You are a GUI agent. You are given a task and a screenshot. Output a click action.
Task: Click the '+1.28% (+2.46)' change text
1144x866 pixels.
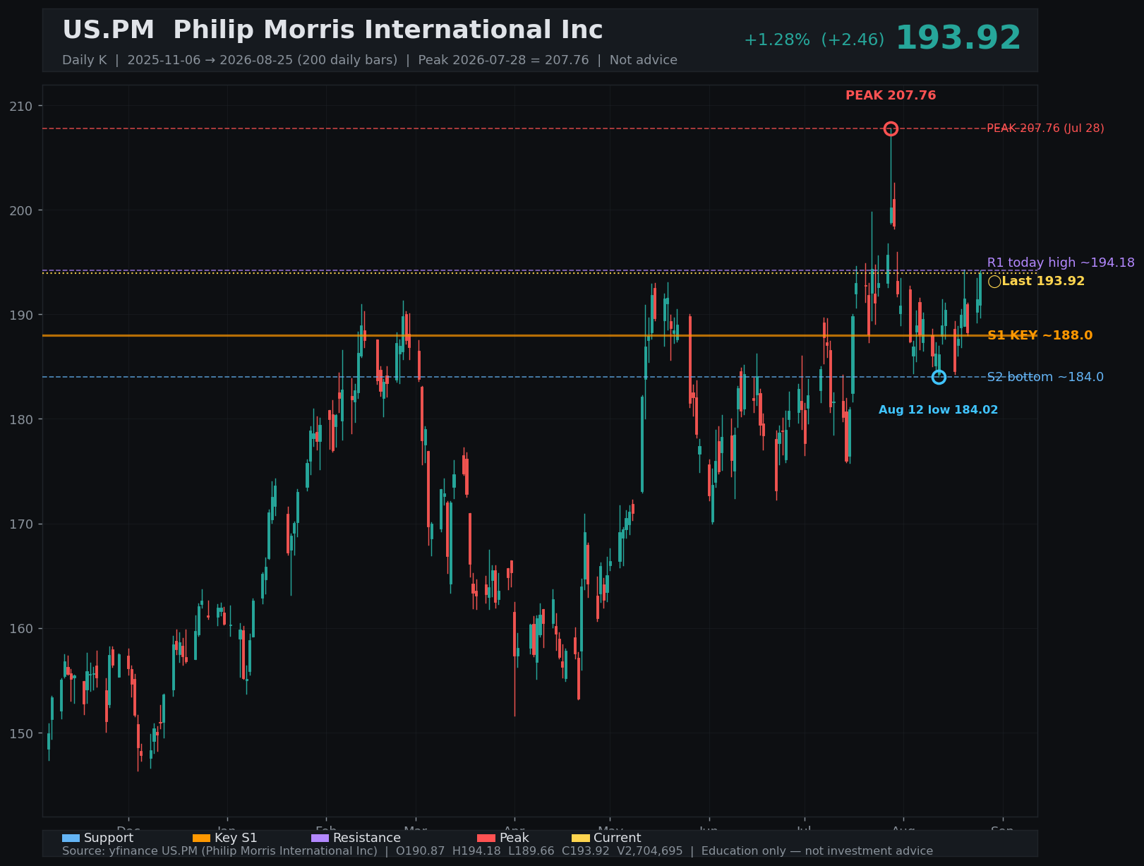click(814, 40)
